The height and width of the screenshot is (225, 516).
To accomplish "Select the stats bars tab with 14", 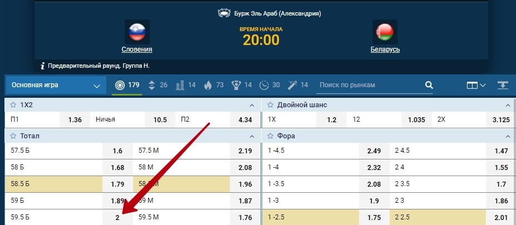I will click(185, 85).
